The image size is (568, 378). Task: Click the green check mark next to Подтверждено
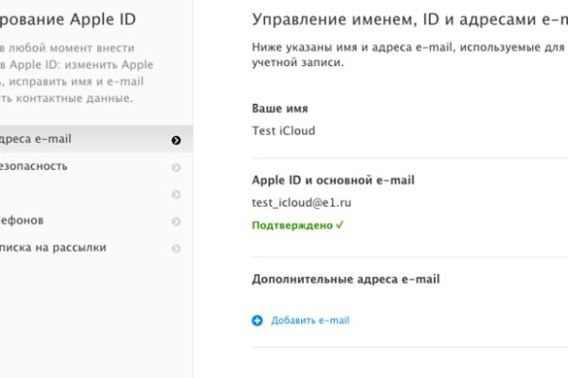[x=339, y=226]
